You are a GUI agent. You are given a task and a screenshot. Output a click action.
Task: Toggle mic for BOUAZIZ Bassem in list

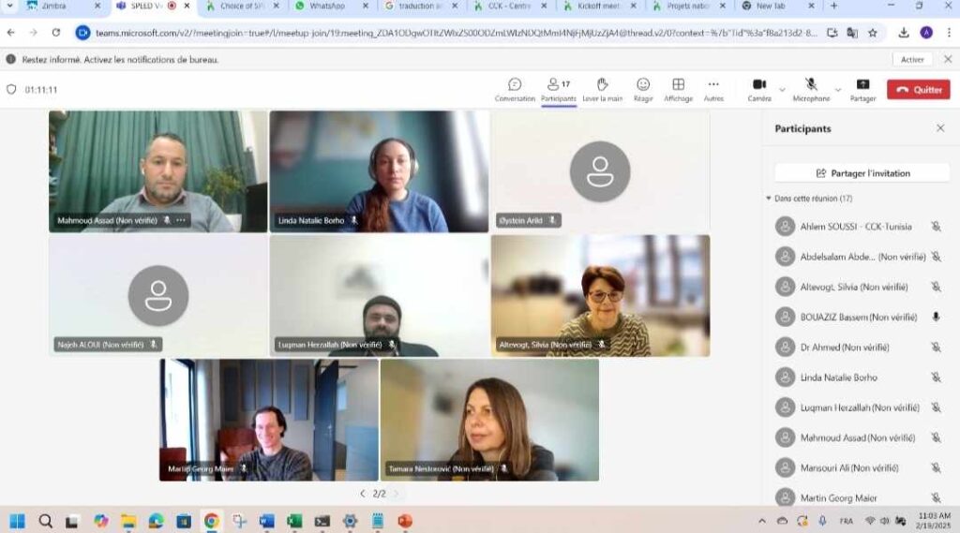936,318
